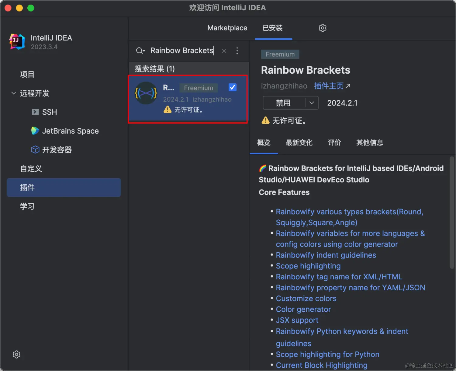This screenshot has width=456, height=371.
Task: Click the 2023.3.4 version label in the sidebar
Action: point(44,47)
